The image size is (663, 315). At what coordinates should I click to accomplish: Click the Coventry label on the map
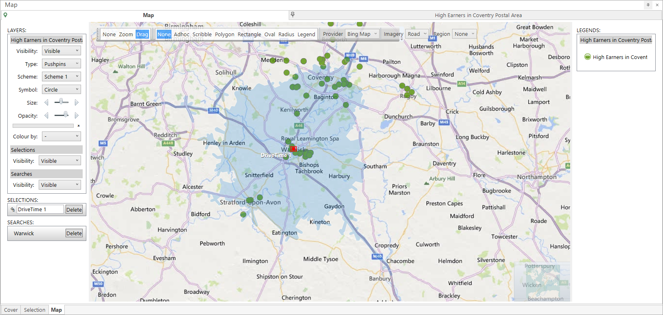(321, 77)
